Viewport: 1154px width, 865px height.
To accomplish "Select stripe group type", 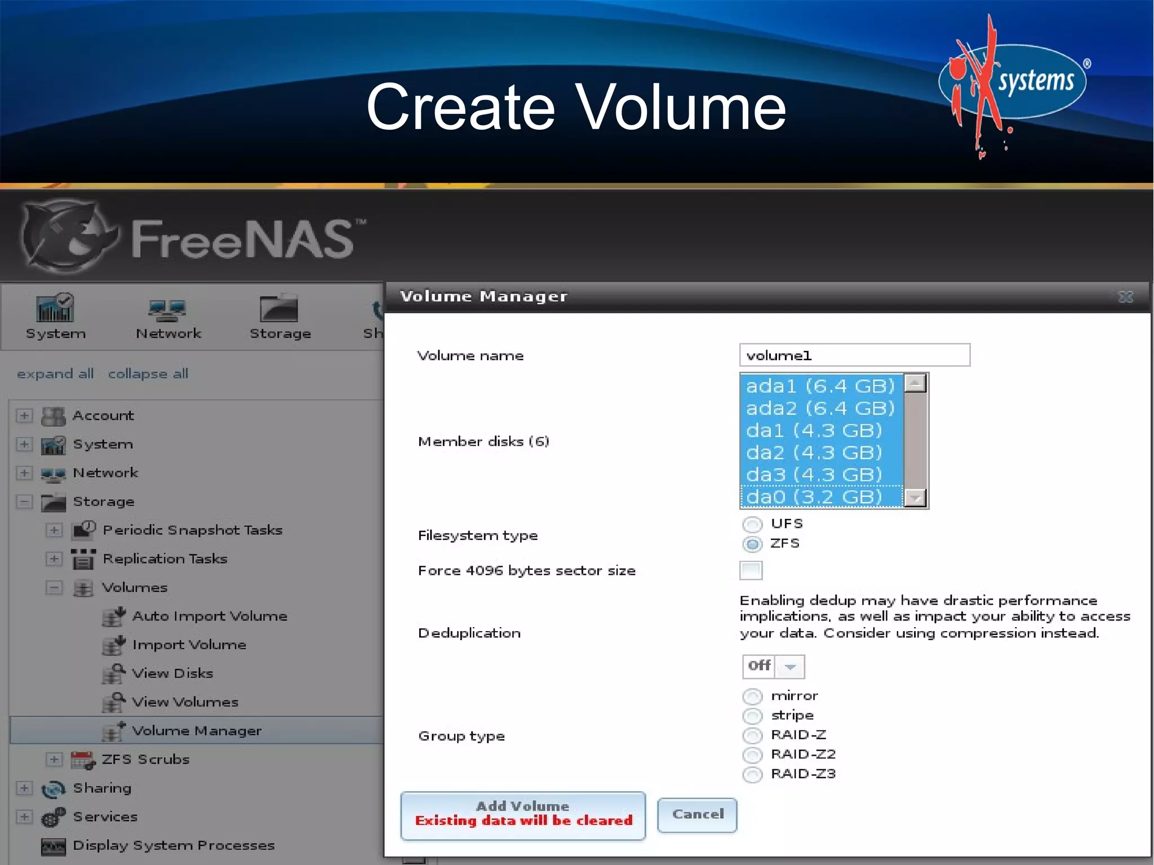I will (752, 716).
